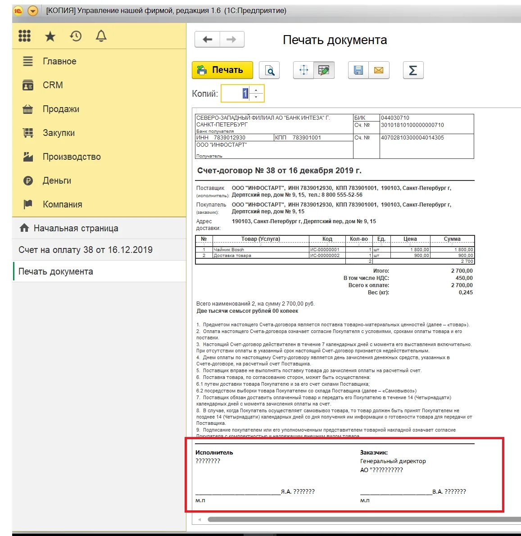Open the Продажи section

point(61,109)
